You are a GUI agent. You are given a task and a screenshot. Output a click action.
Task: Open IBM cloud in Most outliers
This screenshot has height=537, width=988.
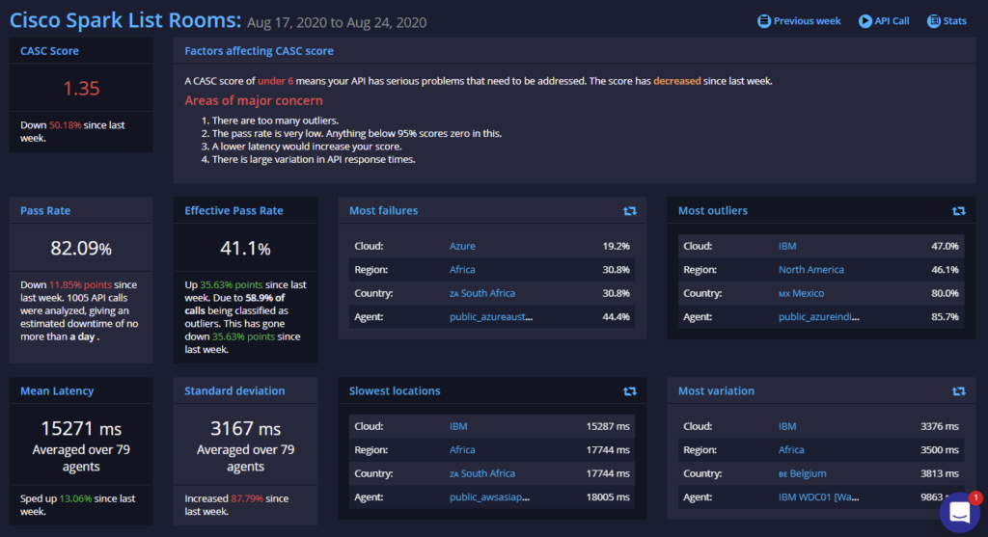787,246
